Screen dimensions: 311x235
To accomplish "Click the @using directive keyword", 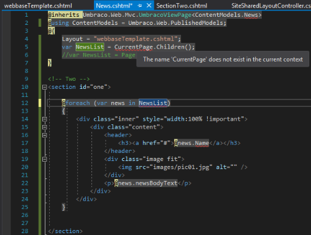I will pyautogui.click(x=58, y=23).
